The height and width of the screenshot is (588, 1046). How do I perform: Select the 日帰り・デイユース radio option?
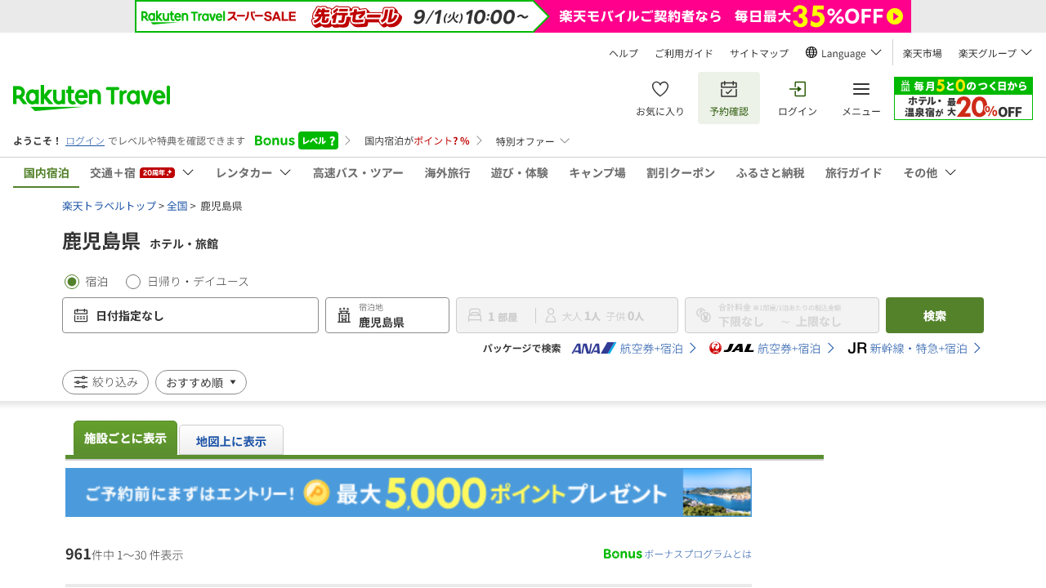point(133,282)
